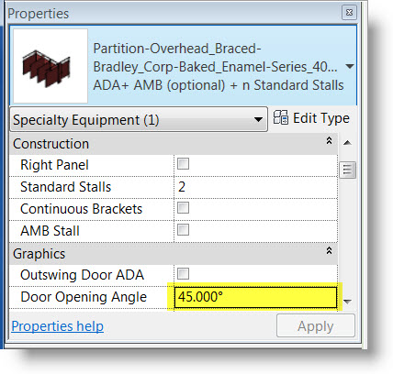
Task: Click the partition family preview thumbnail
Action: [51, 66]
